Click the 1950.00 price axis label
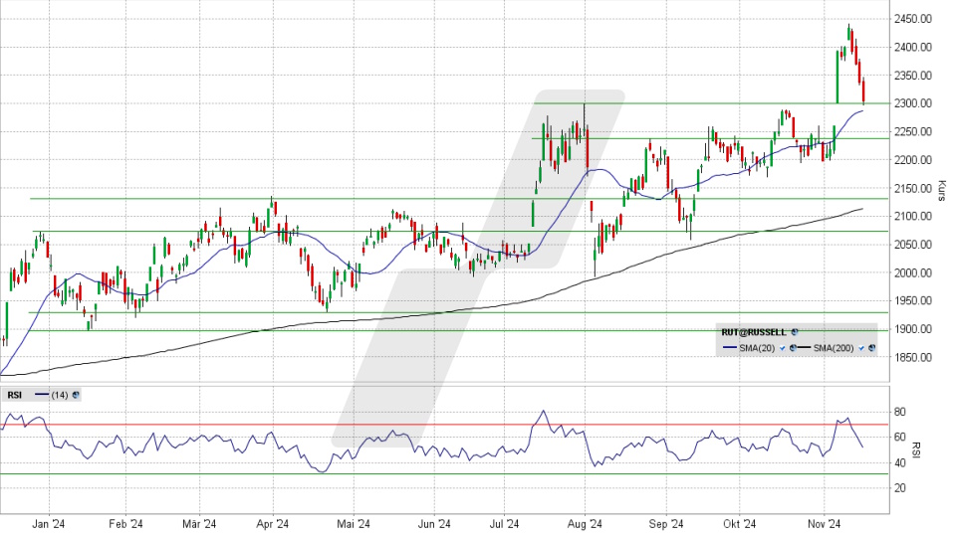This screenshot has height=537, width=956. click(x=913, y=300)
